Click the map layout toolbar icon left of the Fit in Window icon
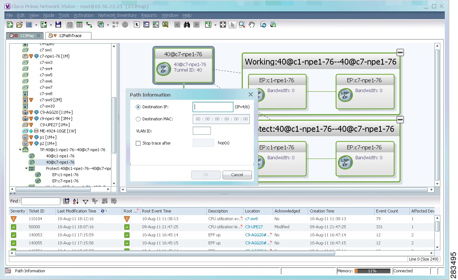Image resolution: width=458 pixels, height=280 pixels. [208, 25]
